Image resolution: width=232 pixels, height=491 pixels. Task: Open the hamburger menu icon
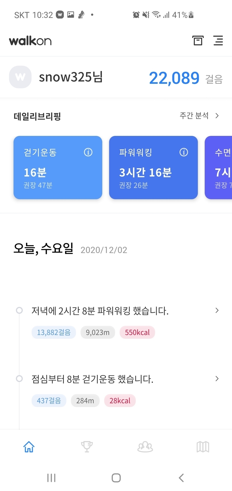[x=218, y=41]
